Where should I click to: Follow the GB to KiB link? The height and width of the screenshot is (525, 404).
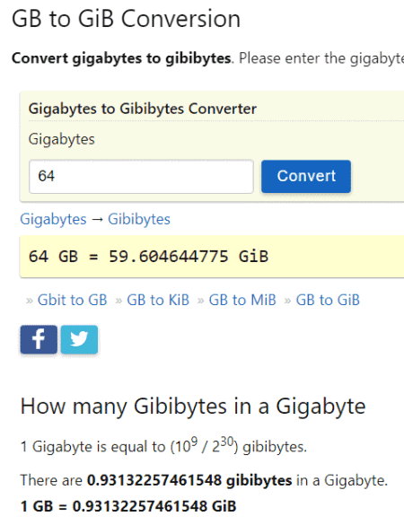click(x=158, y=300)
